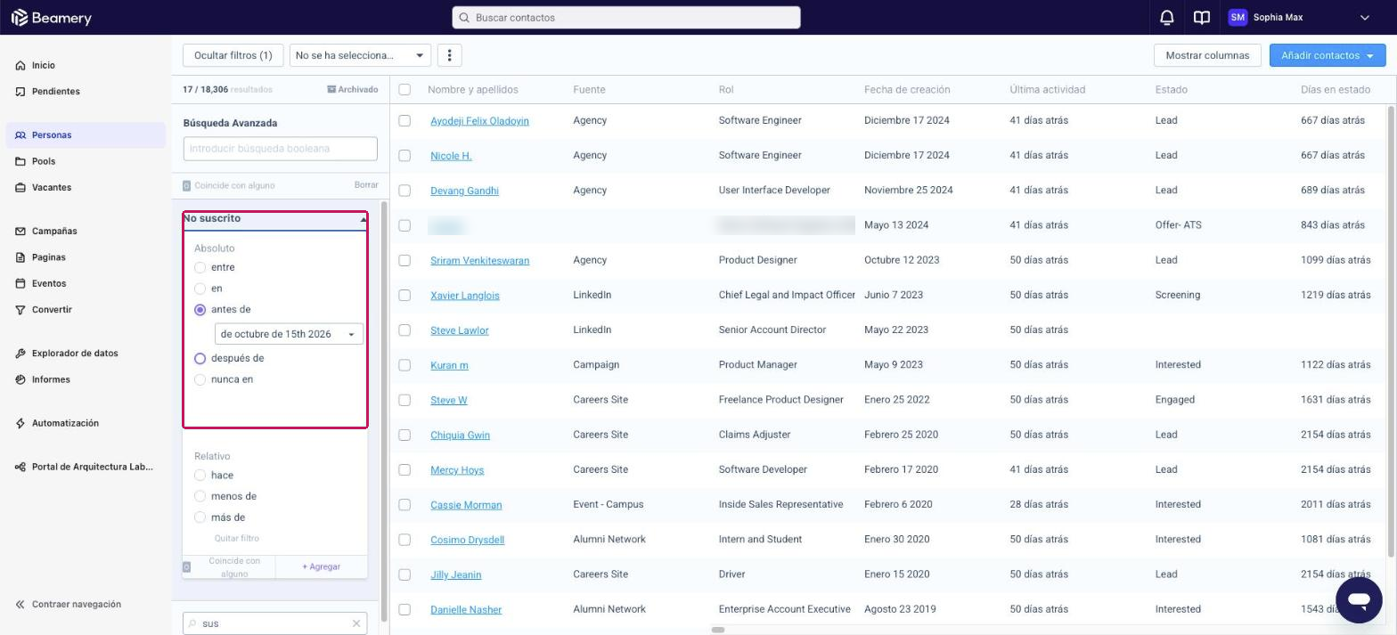Open the chat support bubble
Screen dimensions: 1397x635
[1359, 599]
